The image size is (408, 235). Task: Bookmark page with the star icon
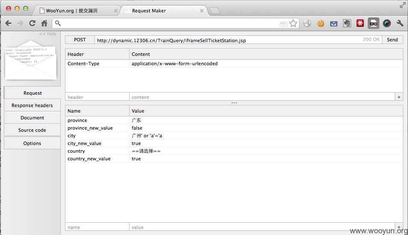(293, 23)
